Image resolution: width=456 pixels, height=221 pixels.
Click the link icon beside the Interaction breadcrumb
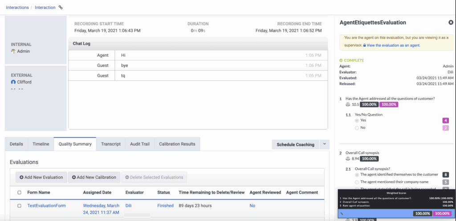tap(61, 8)
